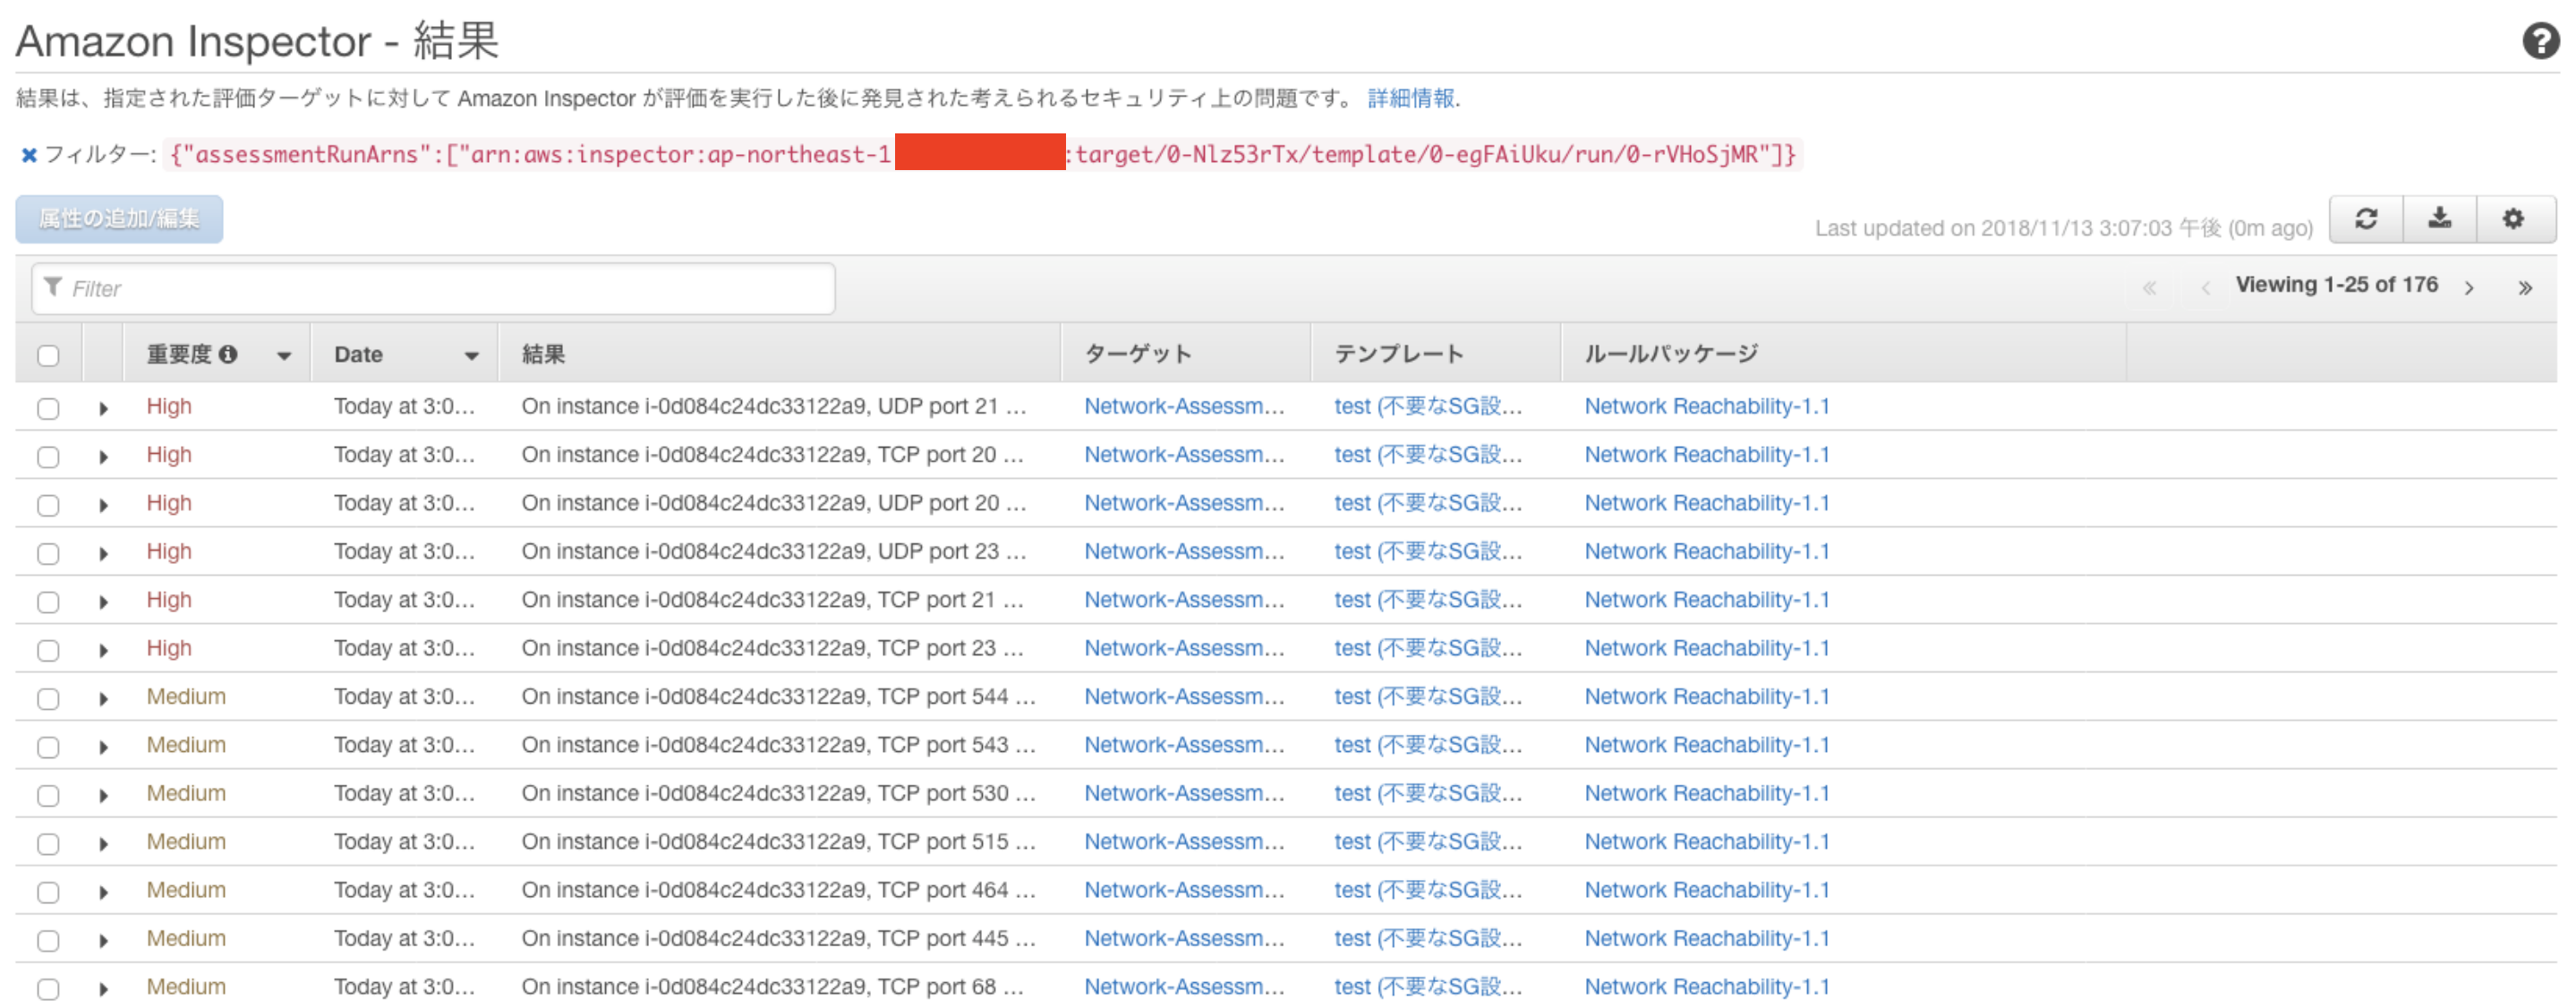Check the box for TCP port 20 finding
The height and width of the screenshot is (1008, 2576).
[x=48, y=457]
